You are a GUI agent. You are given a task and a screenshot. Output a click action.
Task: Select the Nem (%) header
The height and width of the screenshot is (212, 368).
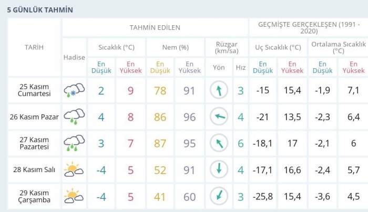click(x=175, y=47)
